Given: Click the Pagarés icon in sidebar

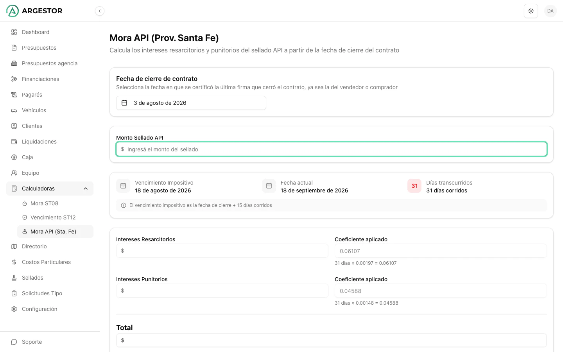Looking at the screenshot, I should (x=14, y=95).
